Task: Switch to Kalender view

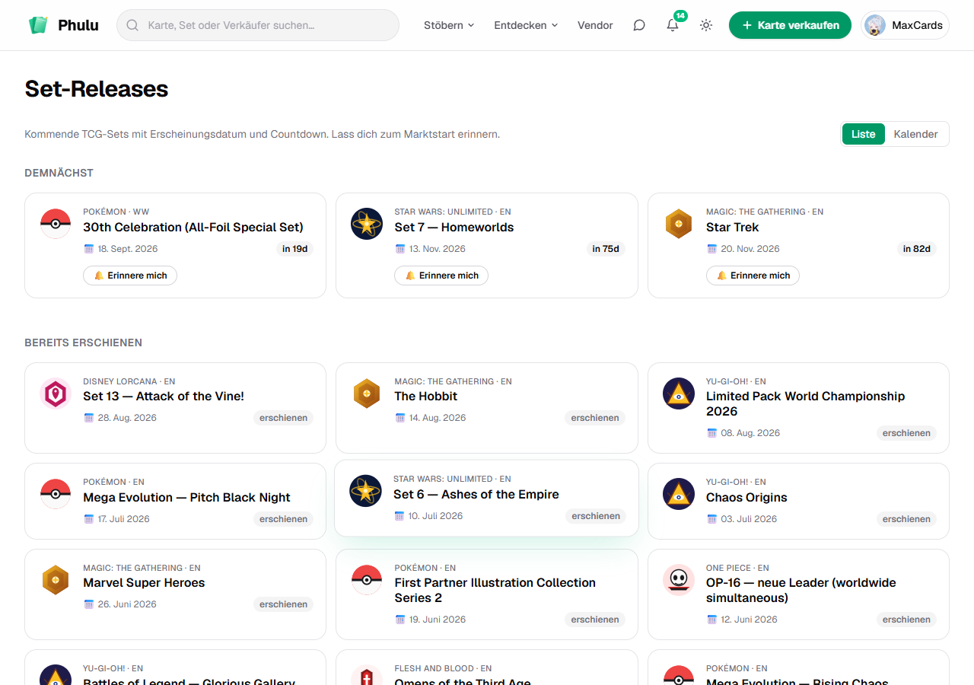Action: coord(915,134)
